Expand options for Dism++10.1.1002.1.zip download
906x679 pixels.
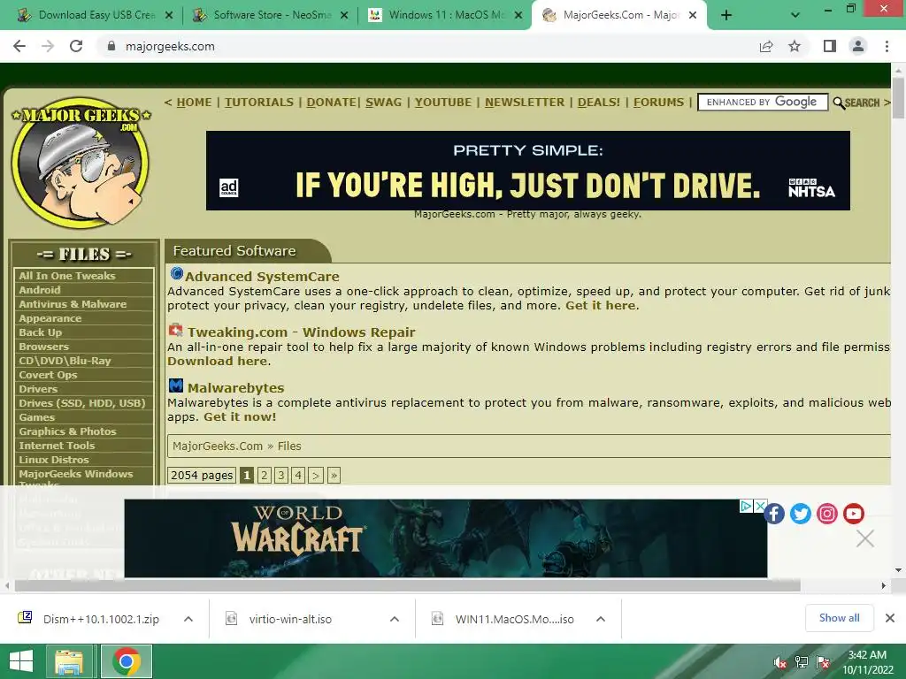click(188, 619)
